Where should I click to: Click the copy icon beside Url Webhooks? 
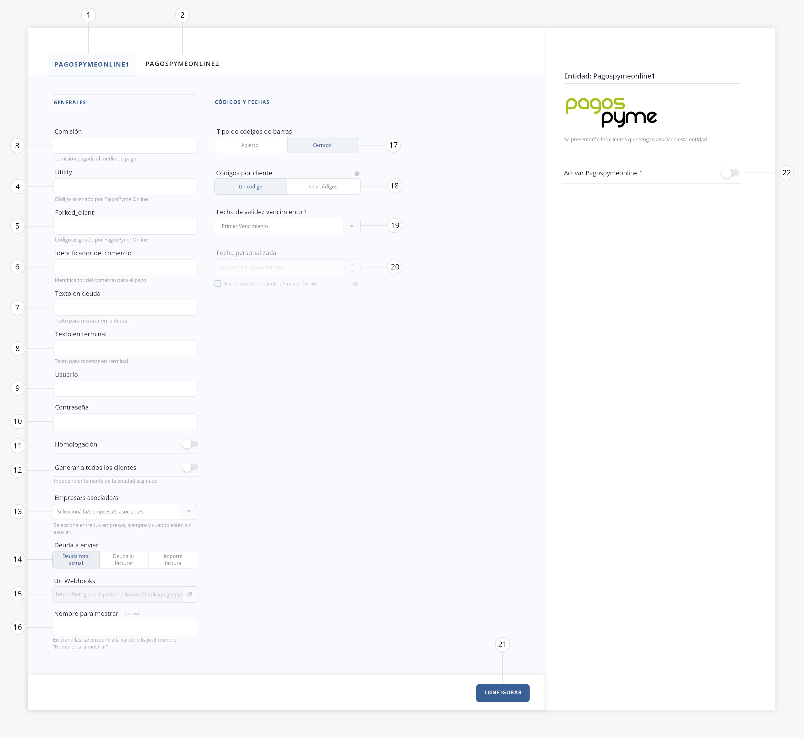190,594
